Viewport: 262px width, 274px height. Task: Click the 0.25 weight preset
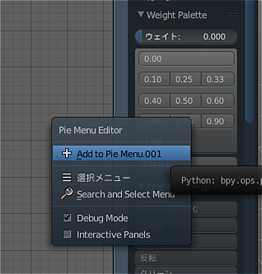coord(185,79)
